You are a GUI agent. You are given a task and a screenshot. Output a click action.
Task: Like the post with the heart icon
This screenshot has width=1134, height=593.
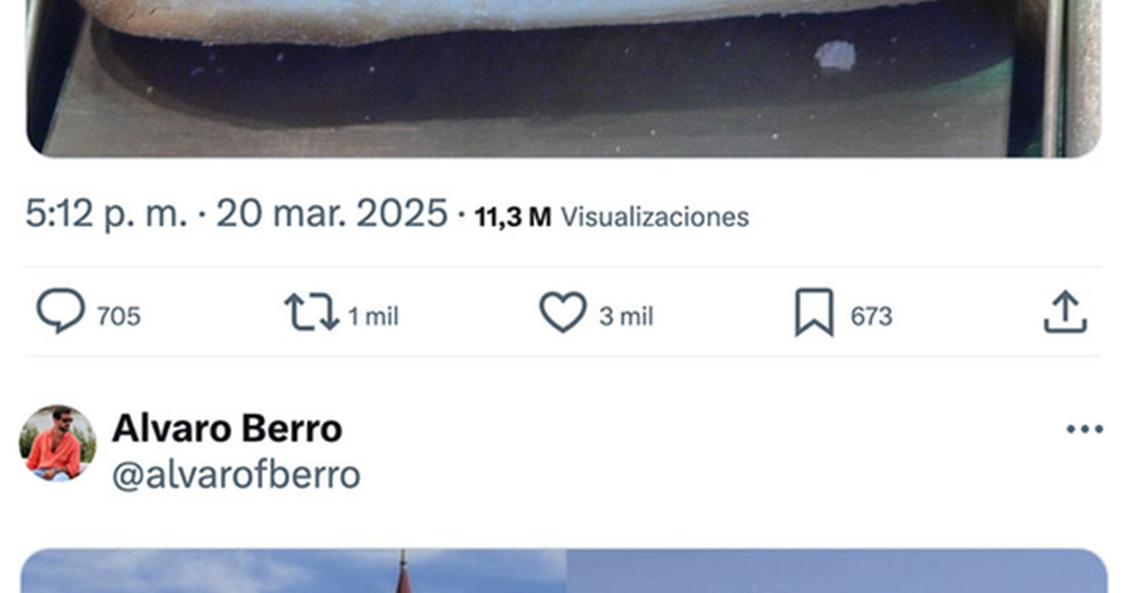coord(563,311)
